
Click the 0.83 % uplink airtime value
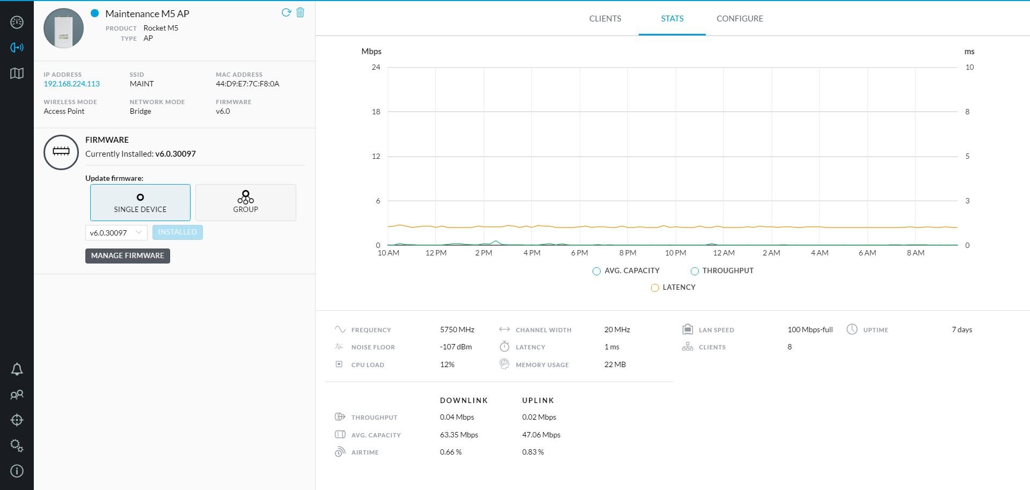click(533, 452)
